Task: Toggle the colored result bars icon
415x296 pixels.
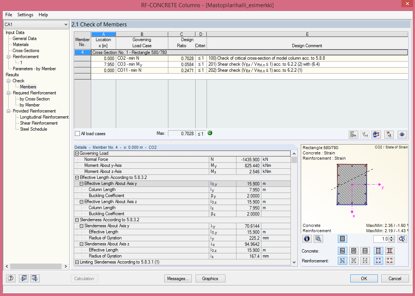Action: pos(353,134)
